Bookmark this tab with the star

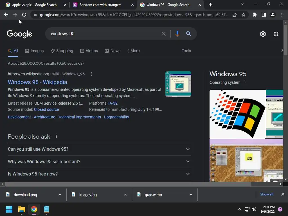244,15
